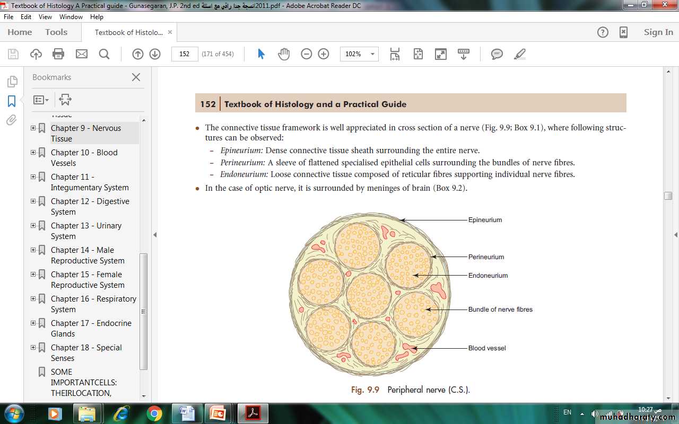Switch to the Tools tab
Viewport: 679px width, 424px height.
tap(56, 32)
